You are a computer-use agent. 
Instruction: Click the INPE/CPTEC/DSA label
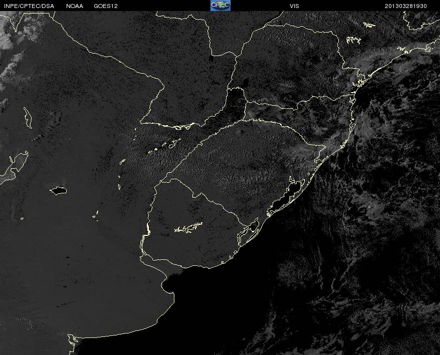point(29,6)
